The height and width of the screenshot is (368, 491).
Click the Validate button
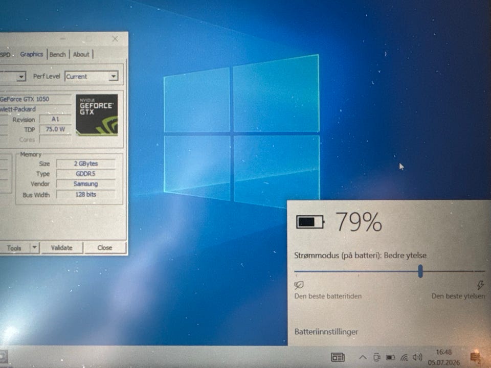click(x=62, y=248)
